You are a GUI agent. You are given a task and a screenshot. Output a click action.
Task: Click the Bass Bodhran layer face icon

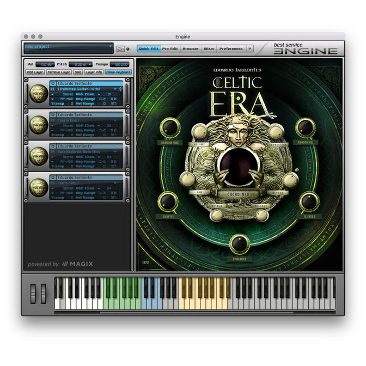(39, 156)
